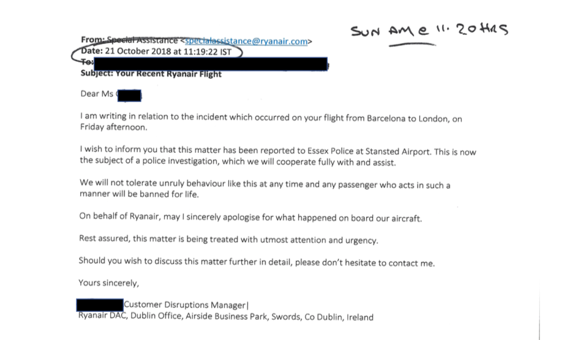Click the Ryanair DAC Dublin Office address line
This screenshot has width=581, height=340.
(226, 317)
